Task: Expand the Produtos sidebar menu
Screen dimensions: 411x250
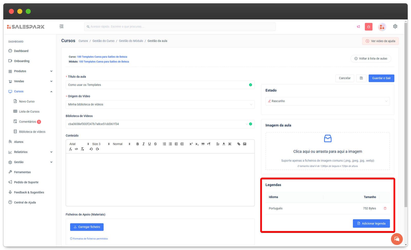Action: [30, 71]
